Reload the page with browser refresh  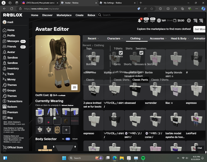12,9
